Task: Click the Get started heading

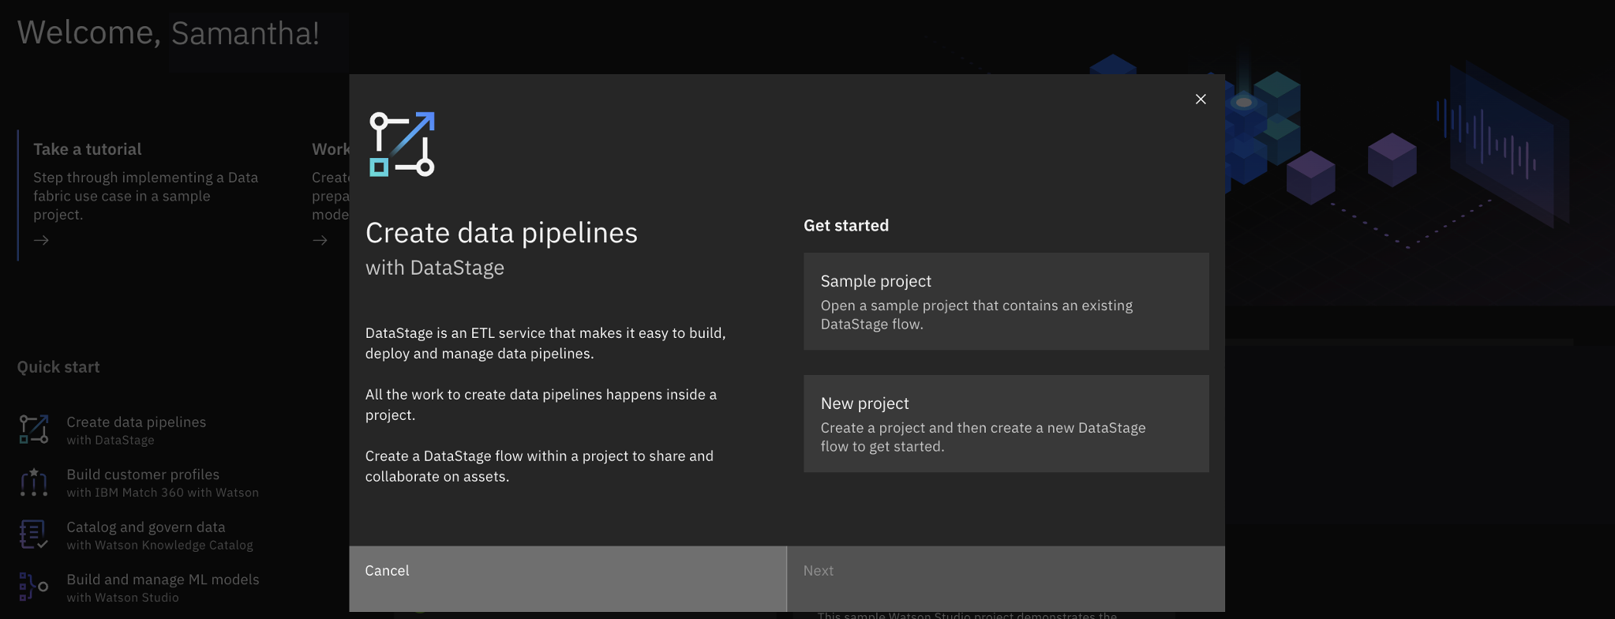Action: click(x=846, y=226)
